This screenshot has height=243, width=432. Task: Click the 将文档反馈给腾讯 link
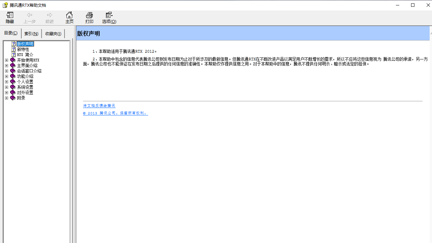99,105
